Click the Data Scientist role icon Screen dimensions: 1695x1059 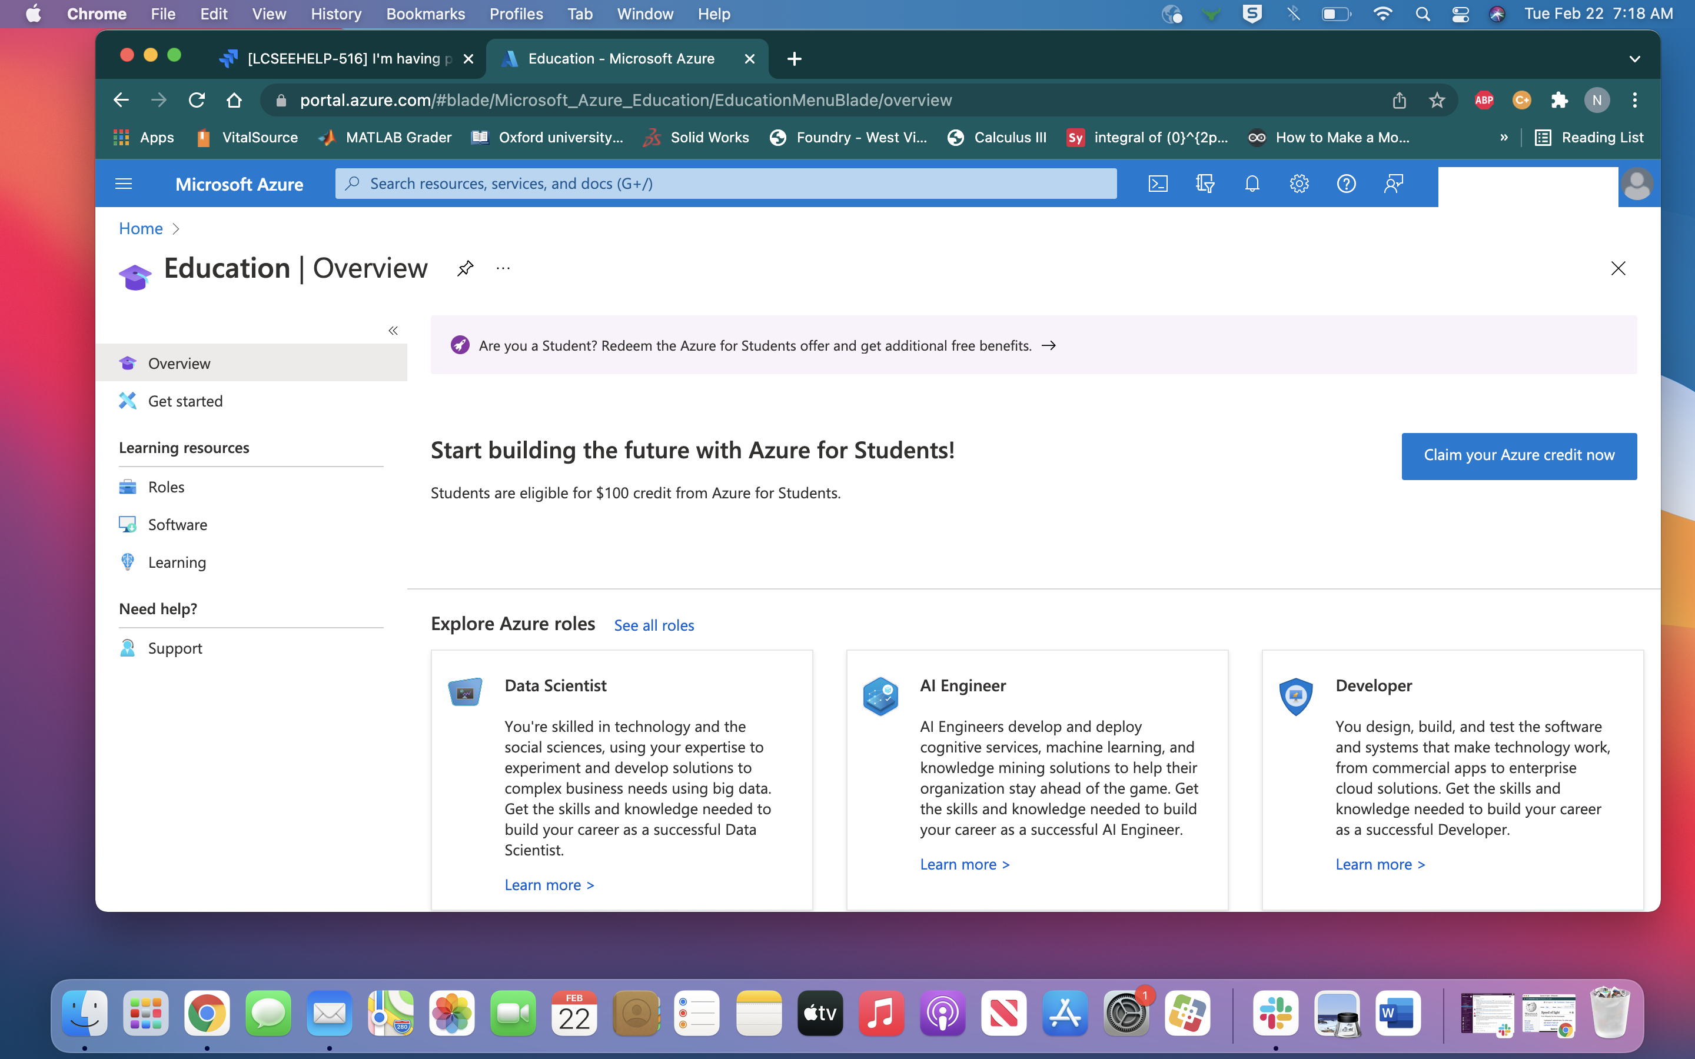point(465,692)
